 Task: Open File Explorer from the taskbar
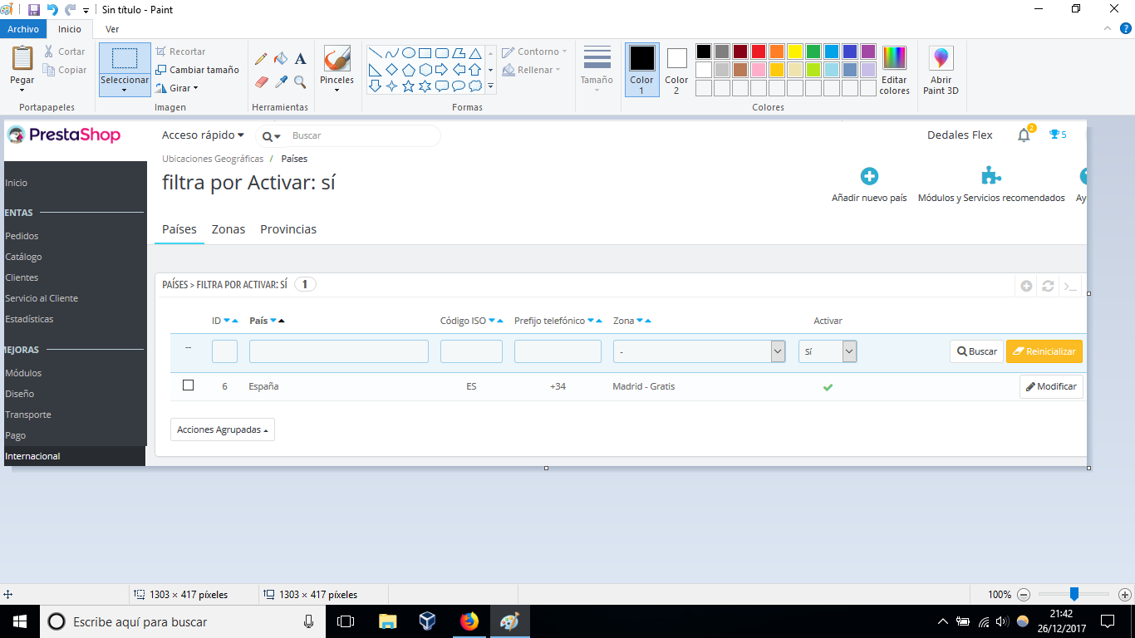387,621
